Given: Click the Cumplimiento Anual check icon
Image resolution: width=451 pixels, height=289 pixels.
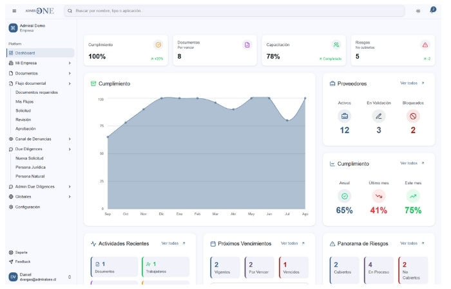Looking at the screenshot, I should click(344, 196).
